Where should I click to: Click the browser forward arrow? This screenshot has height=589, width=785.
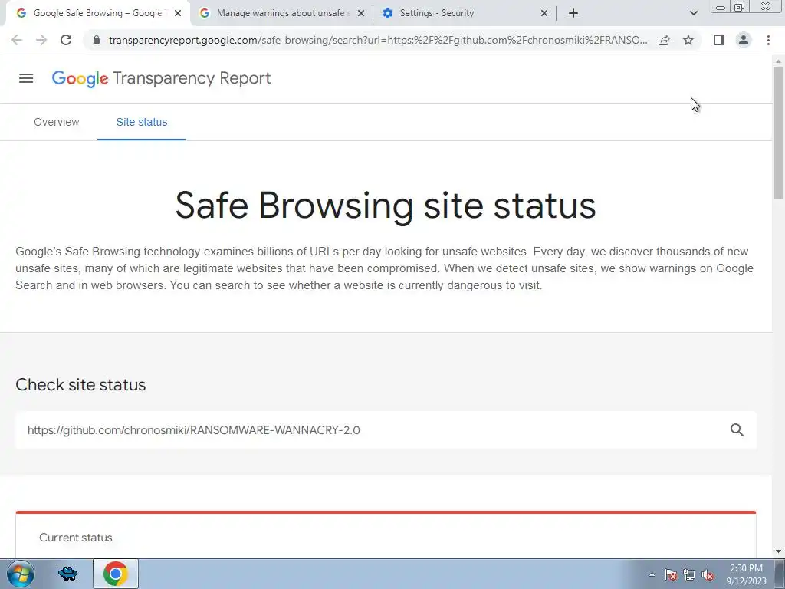point(41,40)
